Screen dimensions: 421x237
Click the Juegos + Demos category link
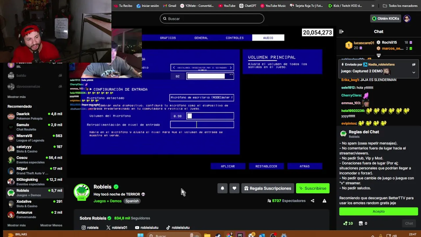107,201
